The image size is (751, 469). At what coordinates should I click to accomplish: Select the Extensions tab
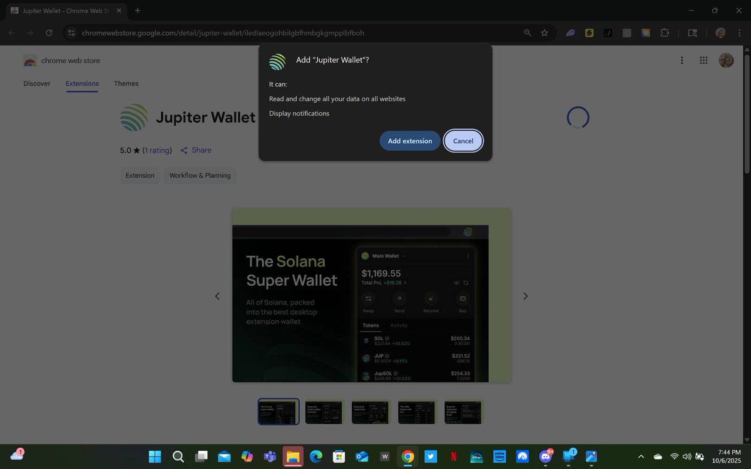coord(82,83)
